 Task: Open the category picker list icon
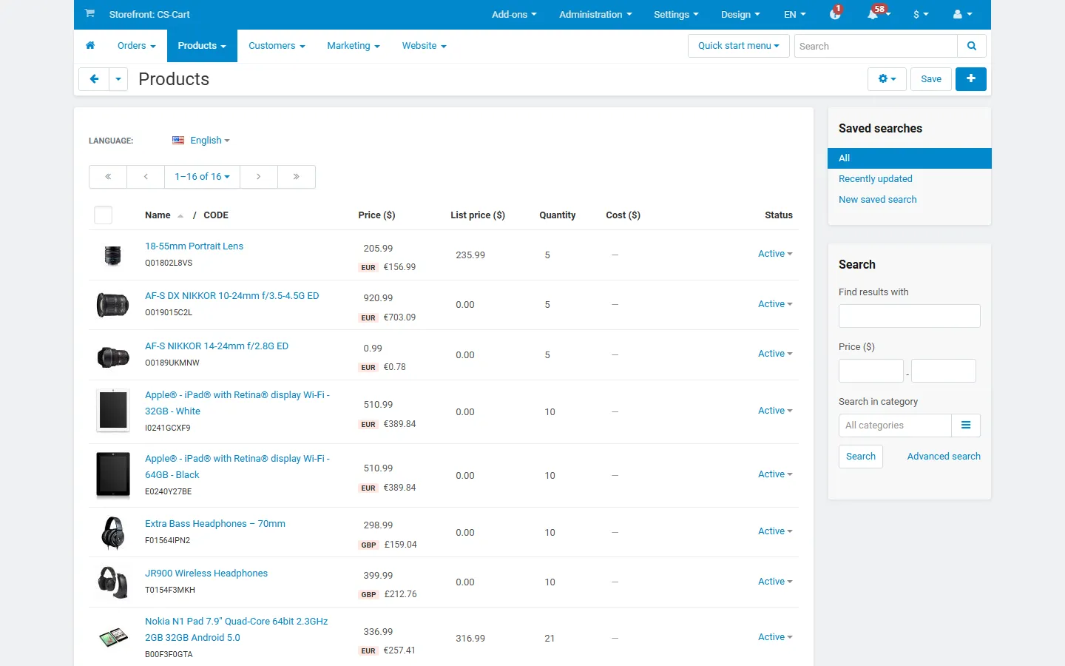pos(966,425)
